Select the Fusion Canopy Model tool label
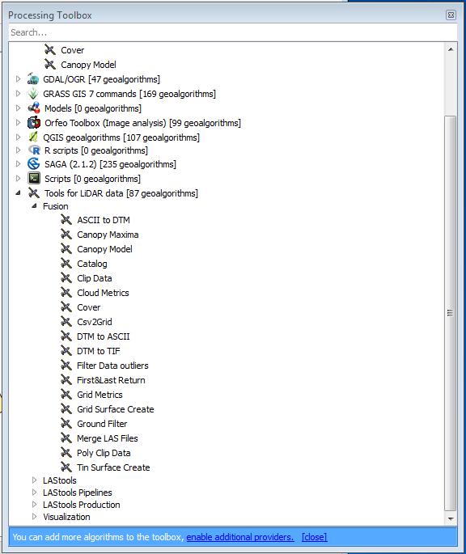466x554 pixels. 104,249
